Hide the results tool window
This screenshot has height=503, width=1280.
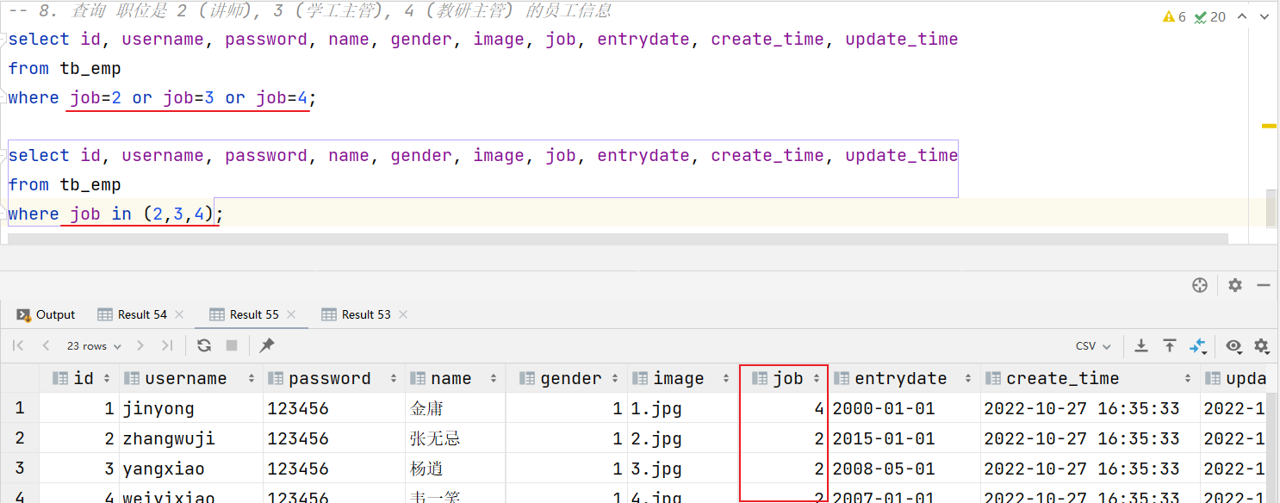click(x=1264, y=285)
